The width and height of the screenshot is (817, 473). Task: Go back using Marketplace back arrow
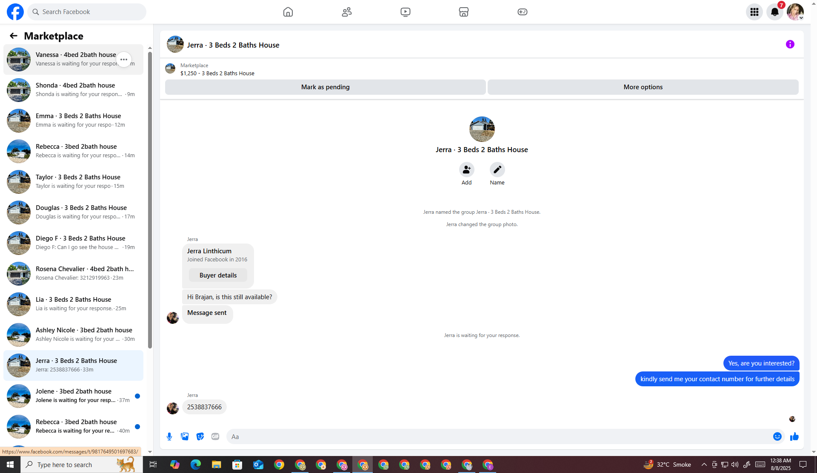coord(14,36)
